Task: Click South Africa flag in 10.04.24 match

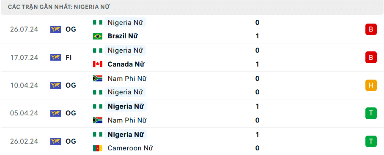Action: coord(98,78)
